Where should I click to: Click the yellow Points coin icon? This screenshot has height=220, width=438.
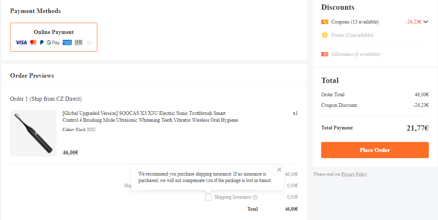[325, 35]
